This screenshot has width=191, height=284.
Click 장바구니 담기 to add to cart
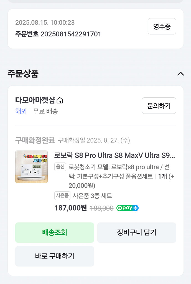click(137, 232)
